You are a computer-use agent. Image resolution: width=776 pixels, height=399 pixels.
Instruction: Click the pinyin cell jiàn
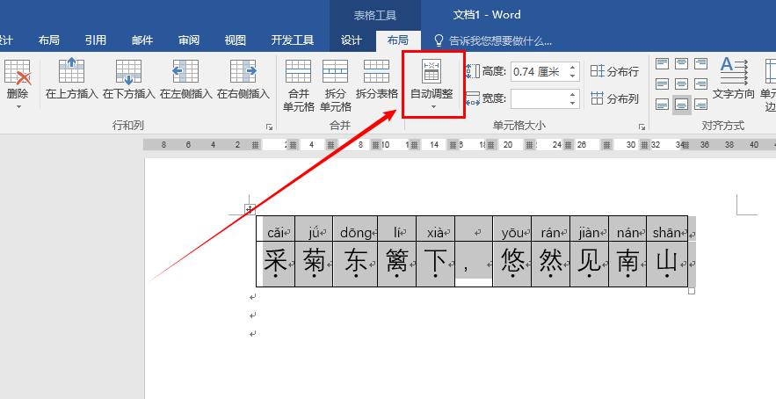(x=590, y=229)
